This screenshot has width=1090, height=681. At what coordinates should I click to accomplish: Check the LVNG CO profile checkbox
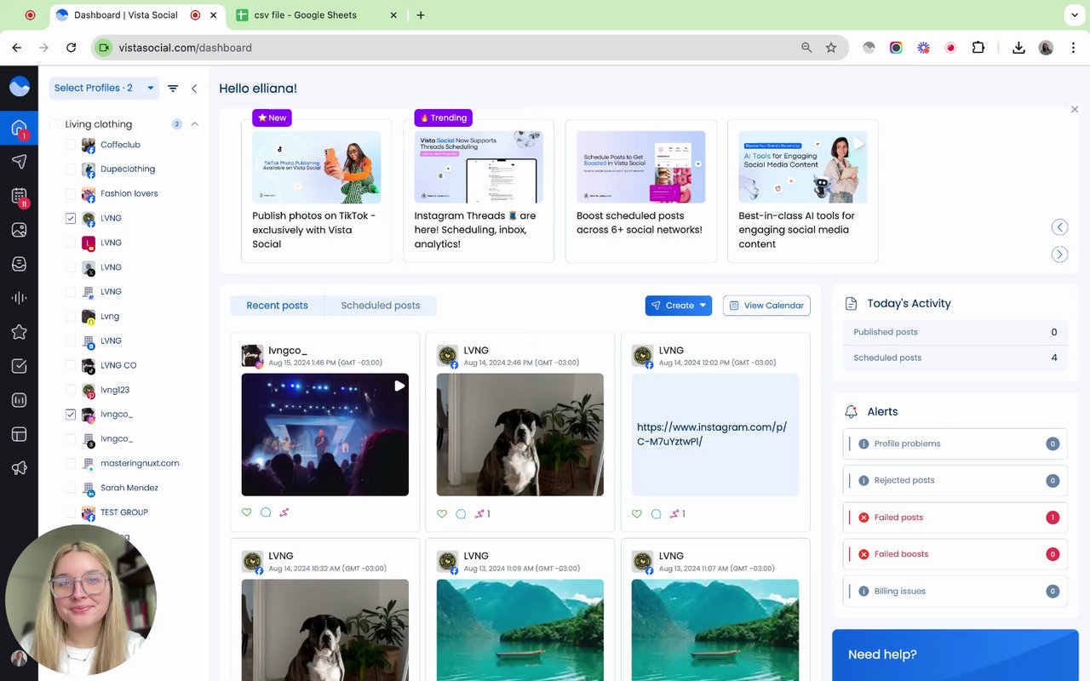(x=71, y=366)
